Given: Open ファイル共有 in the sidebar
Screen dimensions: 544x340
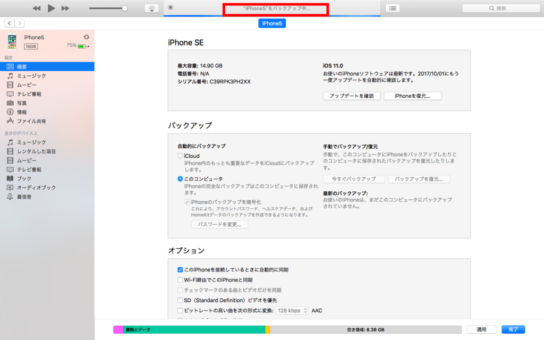Looking at the screenshot, I should pyautogui.click(x=47, y=121).
